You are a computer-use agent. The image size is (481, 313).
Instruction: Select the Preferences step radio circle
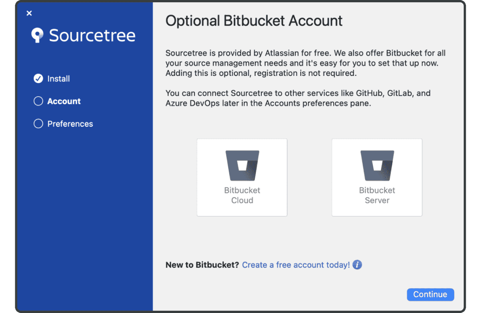[x=38, y=124]
